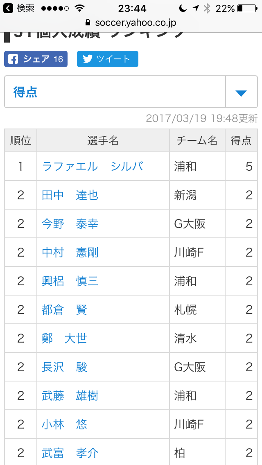Open 田中 達也 player link

click(70, 195)
